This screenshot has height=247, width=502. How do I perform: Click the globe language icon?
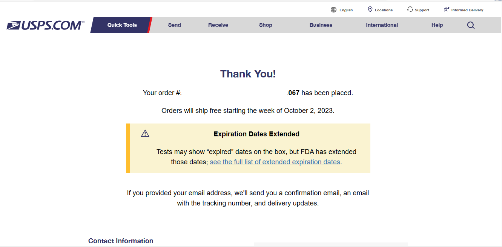coord(333,10)
